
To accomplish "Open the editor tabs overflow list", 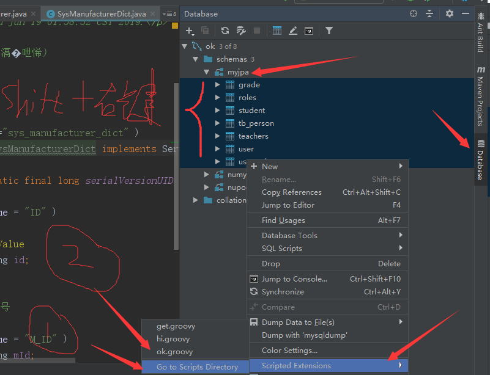I will tap(169, 14).
